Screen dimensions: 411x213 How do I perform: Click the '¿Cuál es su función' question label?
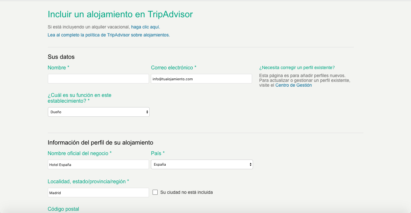click(x=80, y=98)
